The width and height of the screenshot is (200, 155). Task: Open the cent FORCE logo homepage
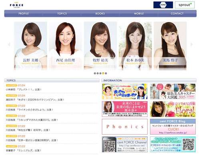point(16,5)
